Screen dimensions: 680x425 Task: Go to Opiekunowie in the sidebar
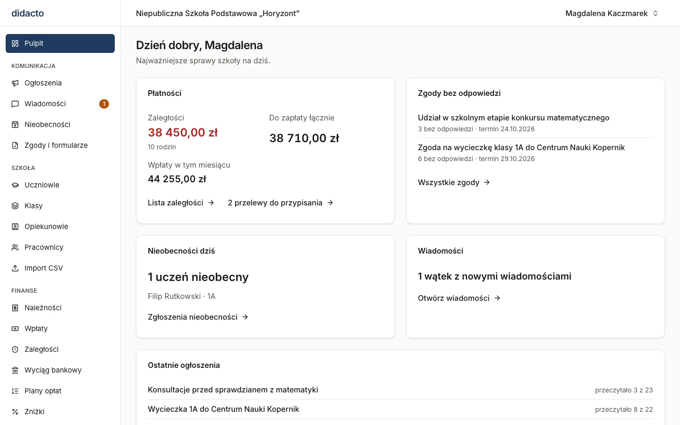[x=60, y=227]
